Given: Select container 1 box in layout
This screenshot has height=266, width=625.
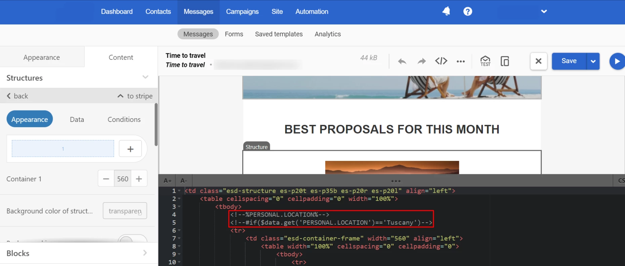Looking at the screenshot, I should (63, 149).
